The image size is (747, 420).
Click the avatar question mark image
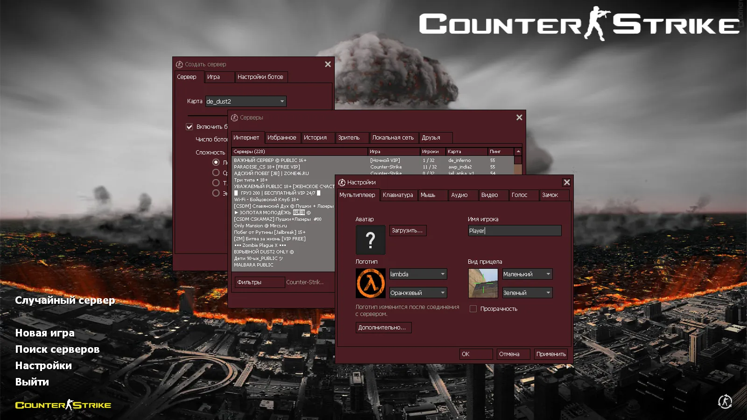pos(370,240)
